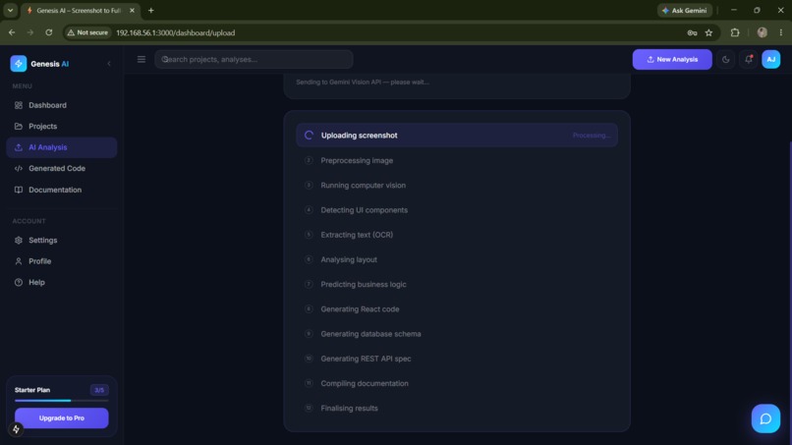Click the address bar URL
The width and height of the screenshot is (792, 445).
tap(176, 32)
